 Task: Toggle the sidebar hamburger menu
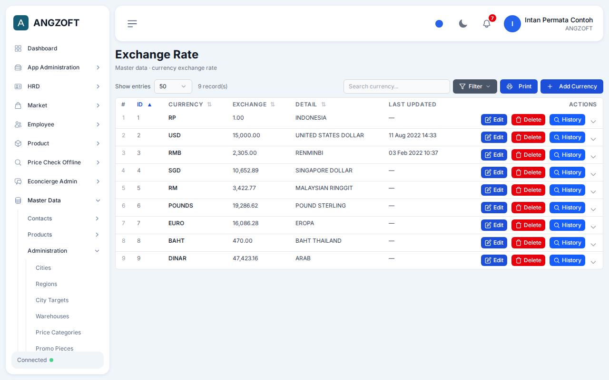132,24
